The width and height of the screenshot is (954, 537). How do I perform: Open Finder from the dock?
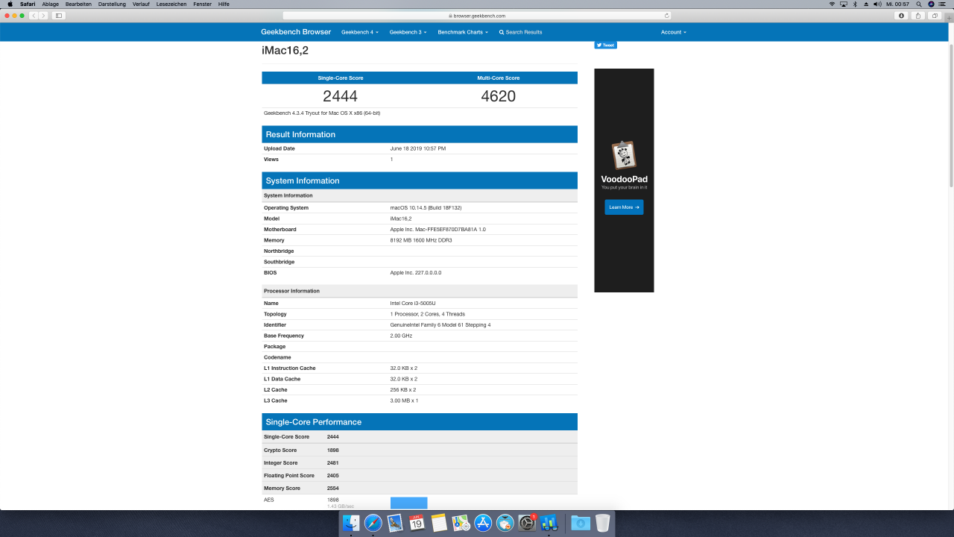tap(352, 523)
